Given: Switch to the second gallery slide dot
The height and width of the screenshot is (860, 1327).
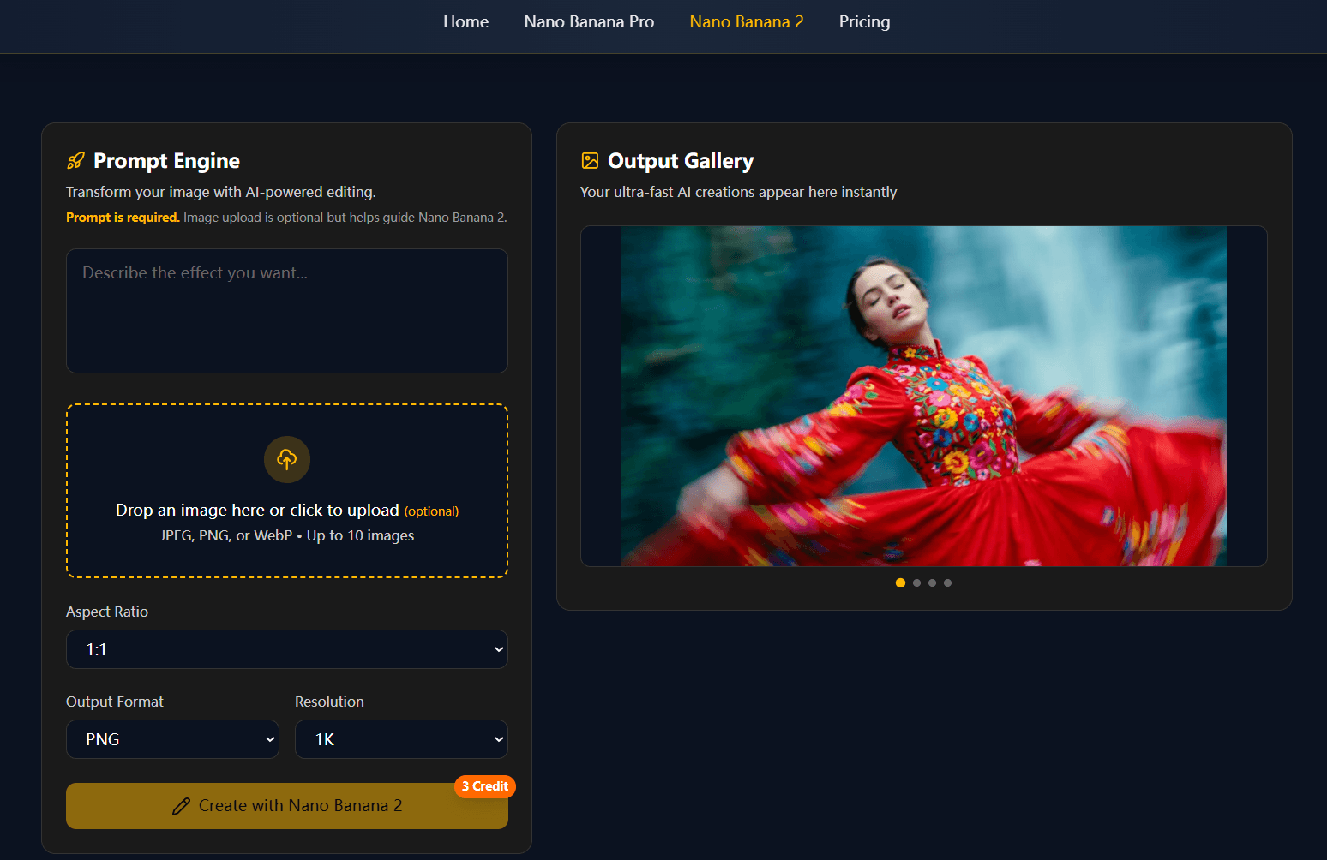Looking at the screenshot, I should click(x=916, y=582).
